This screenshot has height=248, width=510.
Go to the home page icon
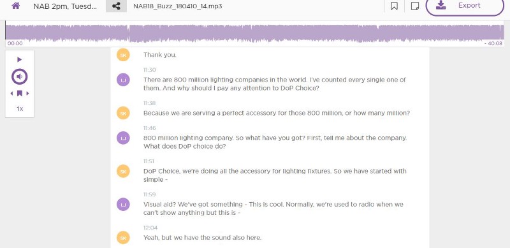tap(15, 6)
